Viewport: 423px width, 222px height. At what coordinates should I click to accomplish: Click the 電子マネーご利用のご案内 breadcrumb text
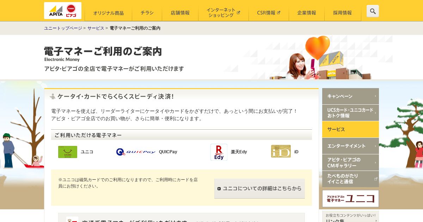pos(135,28)
